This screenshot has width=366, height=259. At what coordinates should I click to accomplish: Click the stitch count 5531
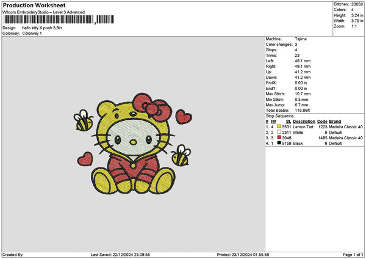point(287,127)
